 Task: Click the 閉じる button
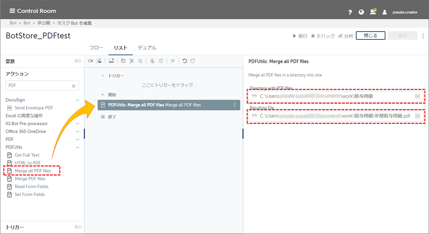[370, 36]
